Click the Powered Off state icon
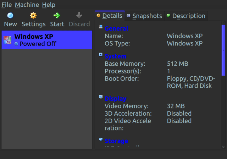 pyautogui.click(x=16, y=44)
